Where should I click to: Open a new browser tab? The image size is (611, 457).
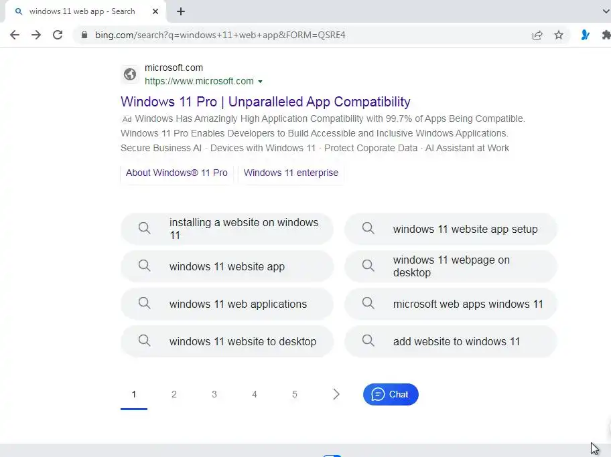(180, 11)
